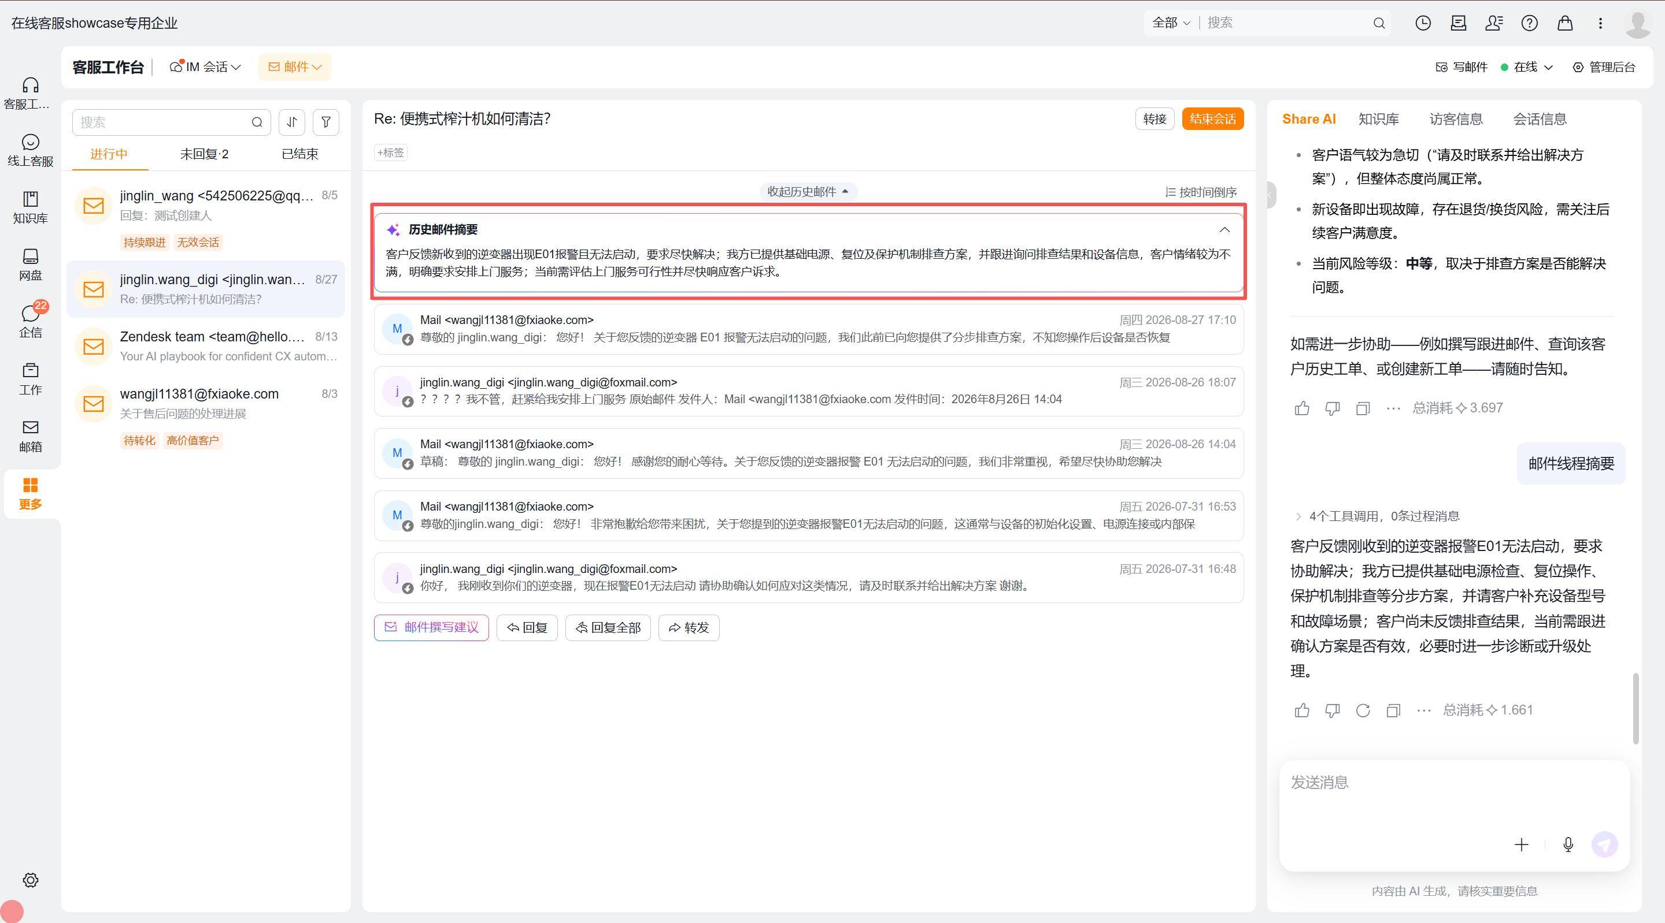Like the 1.661 consumption AI answer
The height and width of the screenshot is (923, 1665).
(1302, 710)
